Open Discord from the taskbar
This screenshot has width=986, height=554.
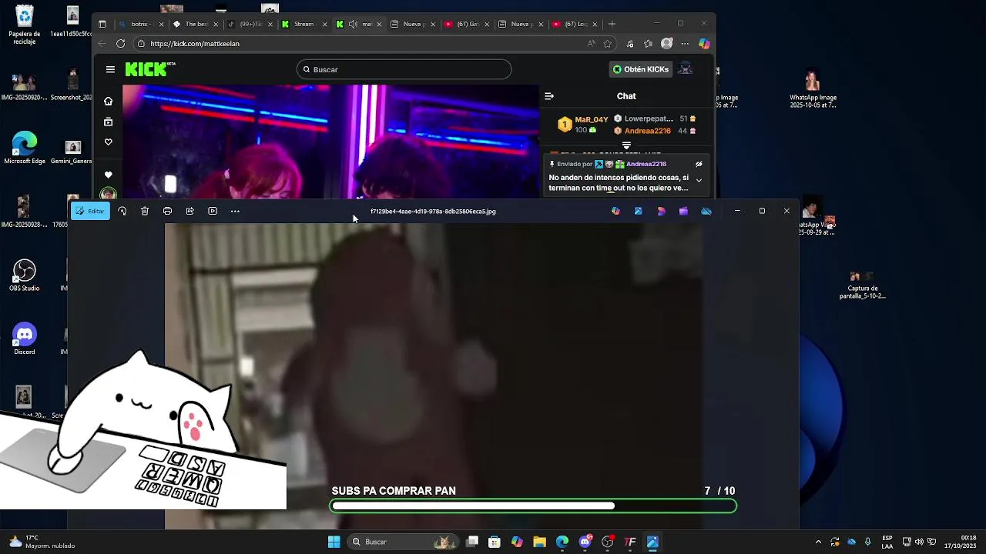[585, 542]
